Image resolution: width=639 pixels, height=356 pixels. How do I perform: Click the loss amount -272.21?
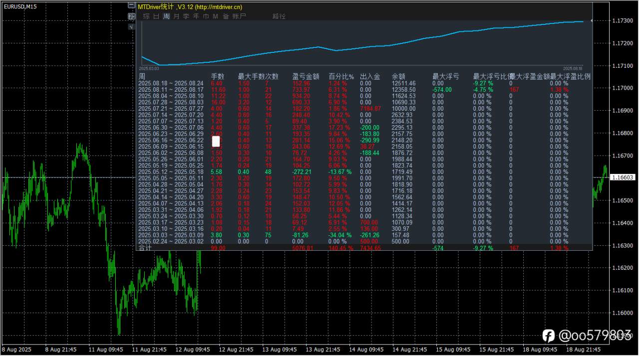(x=303, y=172)
